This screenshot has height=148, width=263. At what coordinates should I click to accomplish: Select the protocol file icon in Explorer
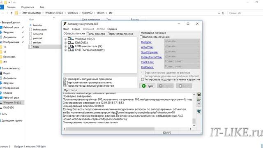click(30, 38)
